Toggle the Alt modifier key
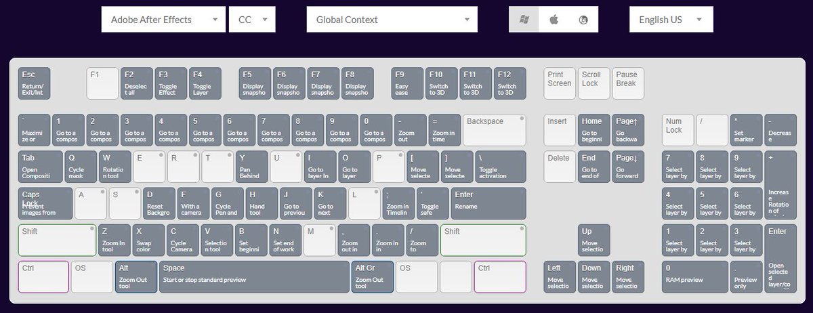This screenshot has height=313, width=813. pyautogui.click(x=136, y=276)
